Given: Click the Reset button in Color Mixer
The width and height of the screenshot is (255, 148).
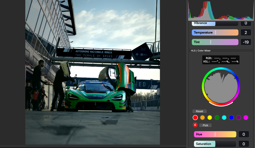Looking at the screenshot, I should pyautogui.click(x=199, y=111).
